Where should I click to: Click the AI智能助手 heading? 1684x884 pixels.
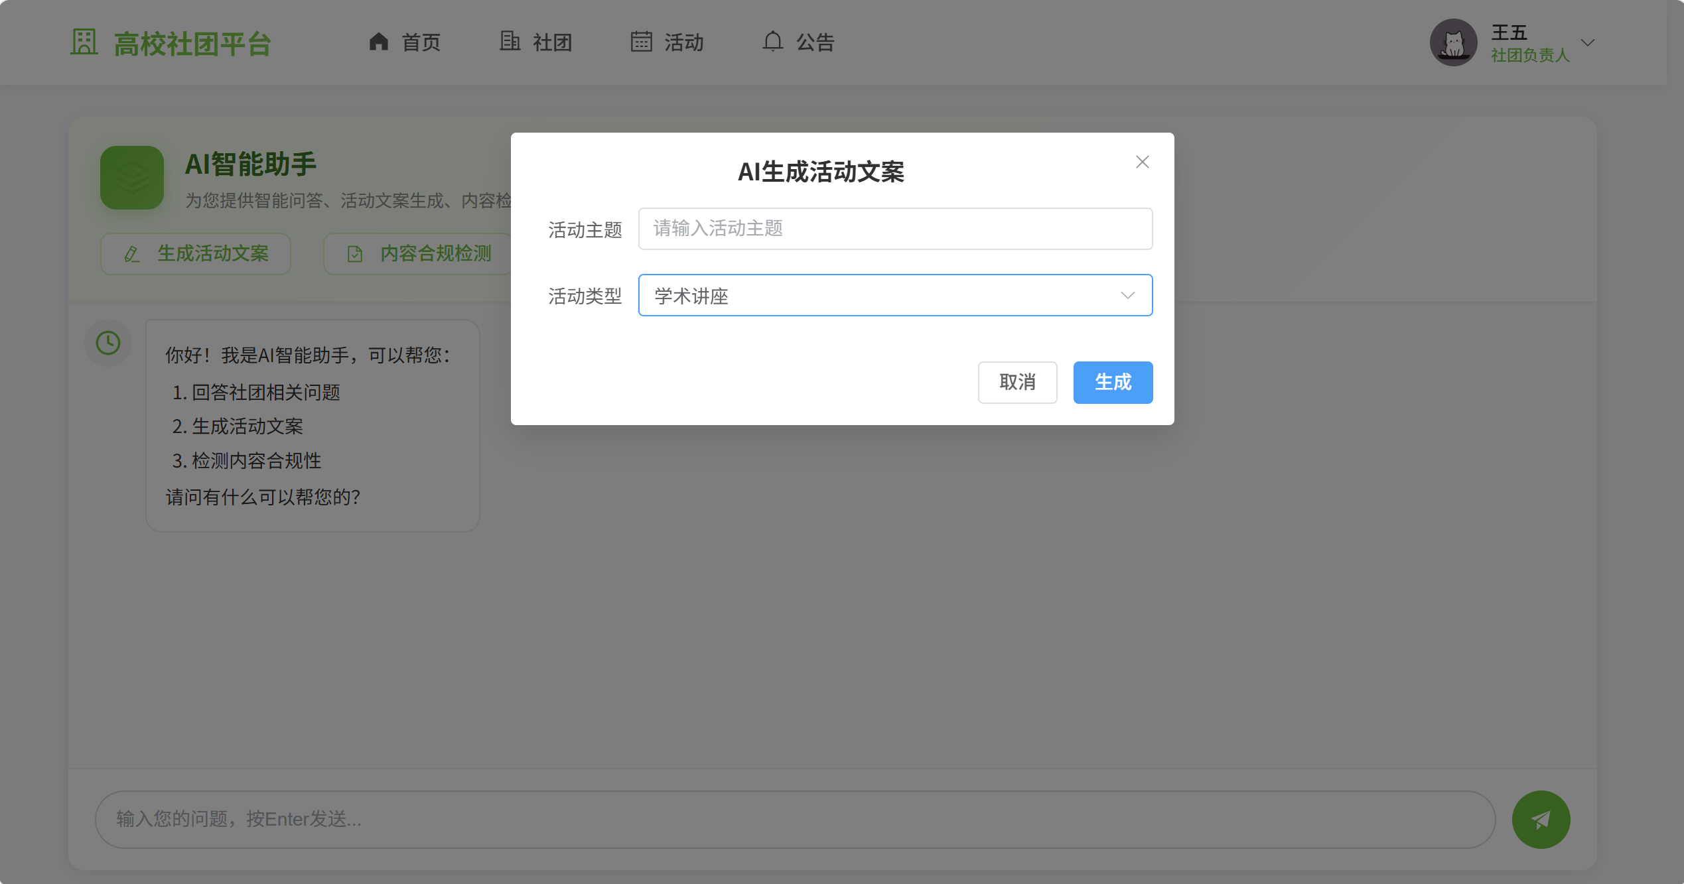[x=251, y=164]
